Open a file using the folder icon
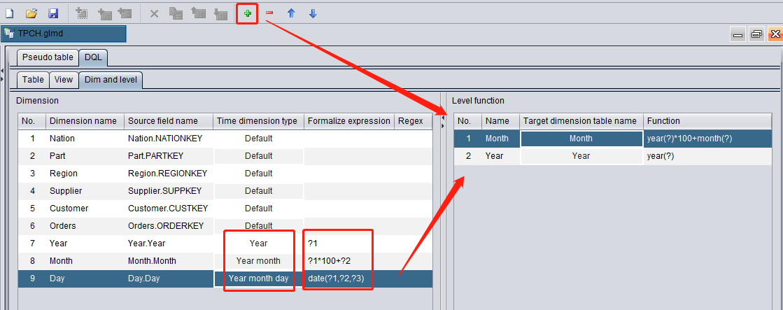The width and height of the screenshot is (783, 310). (x=31, y=13)
